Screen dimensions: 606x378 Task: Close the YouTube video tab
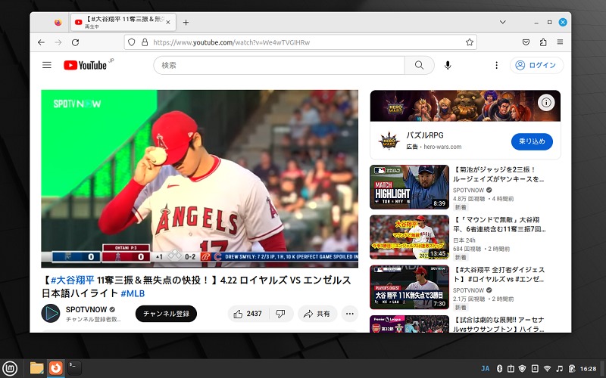(x=167, y=23)
